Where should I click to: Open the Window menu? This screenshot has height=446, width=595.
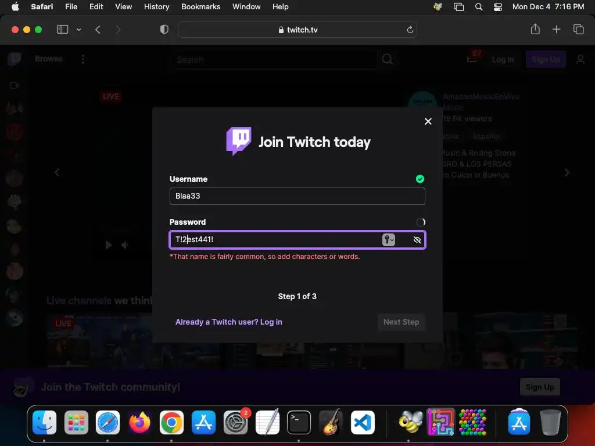coord(246,6)
